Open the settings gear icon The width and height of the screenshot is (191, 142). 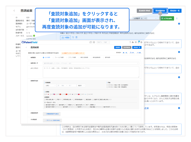pos(142,42)
